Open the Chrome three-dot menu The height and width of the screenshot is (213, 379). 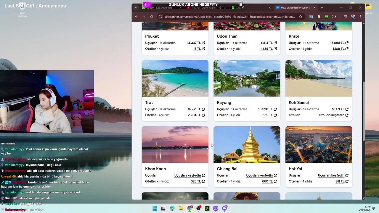360,17
